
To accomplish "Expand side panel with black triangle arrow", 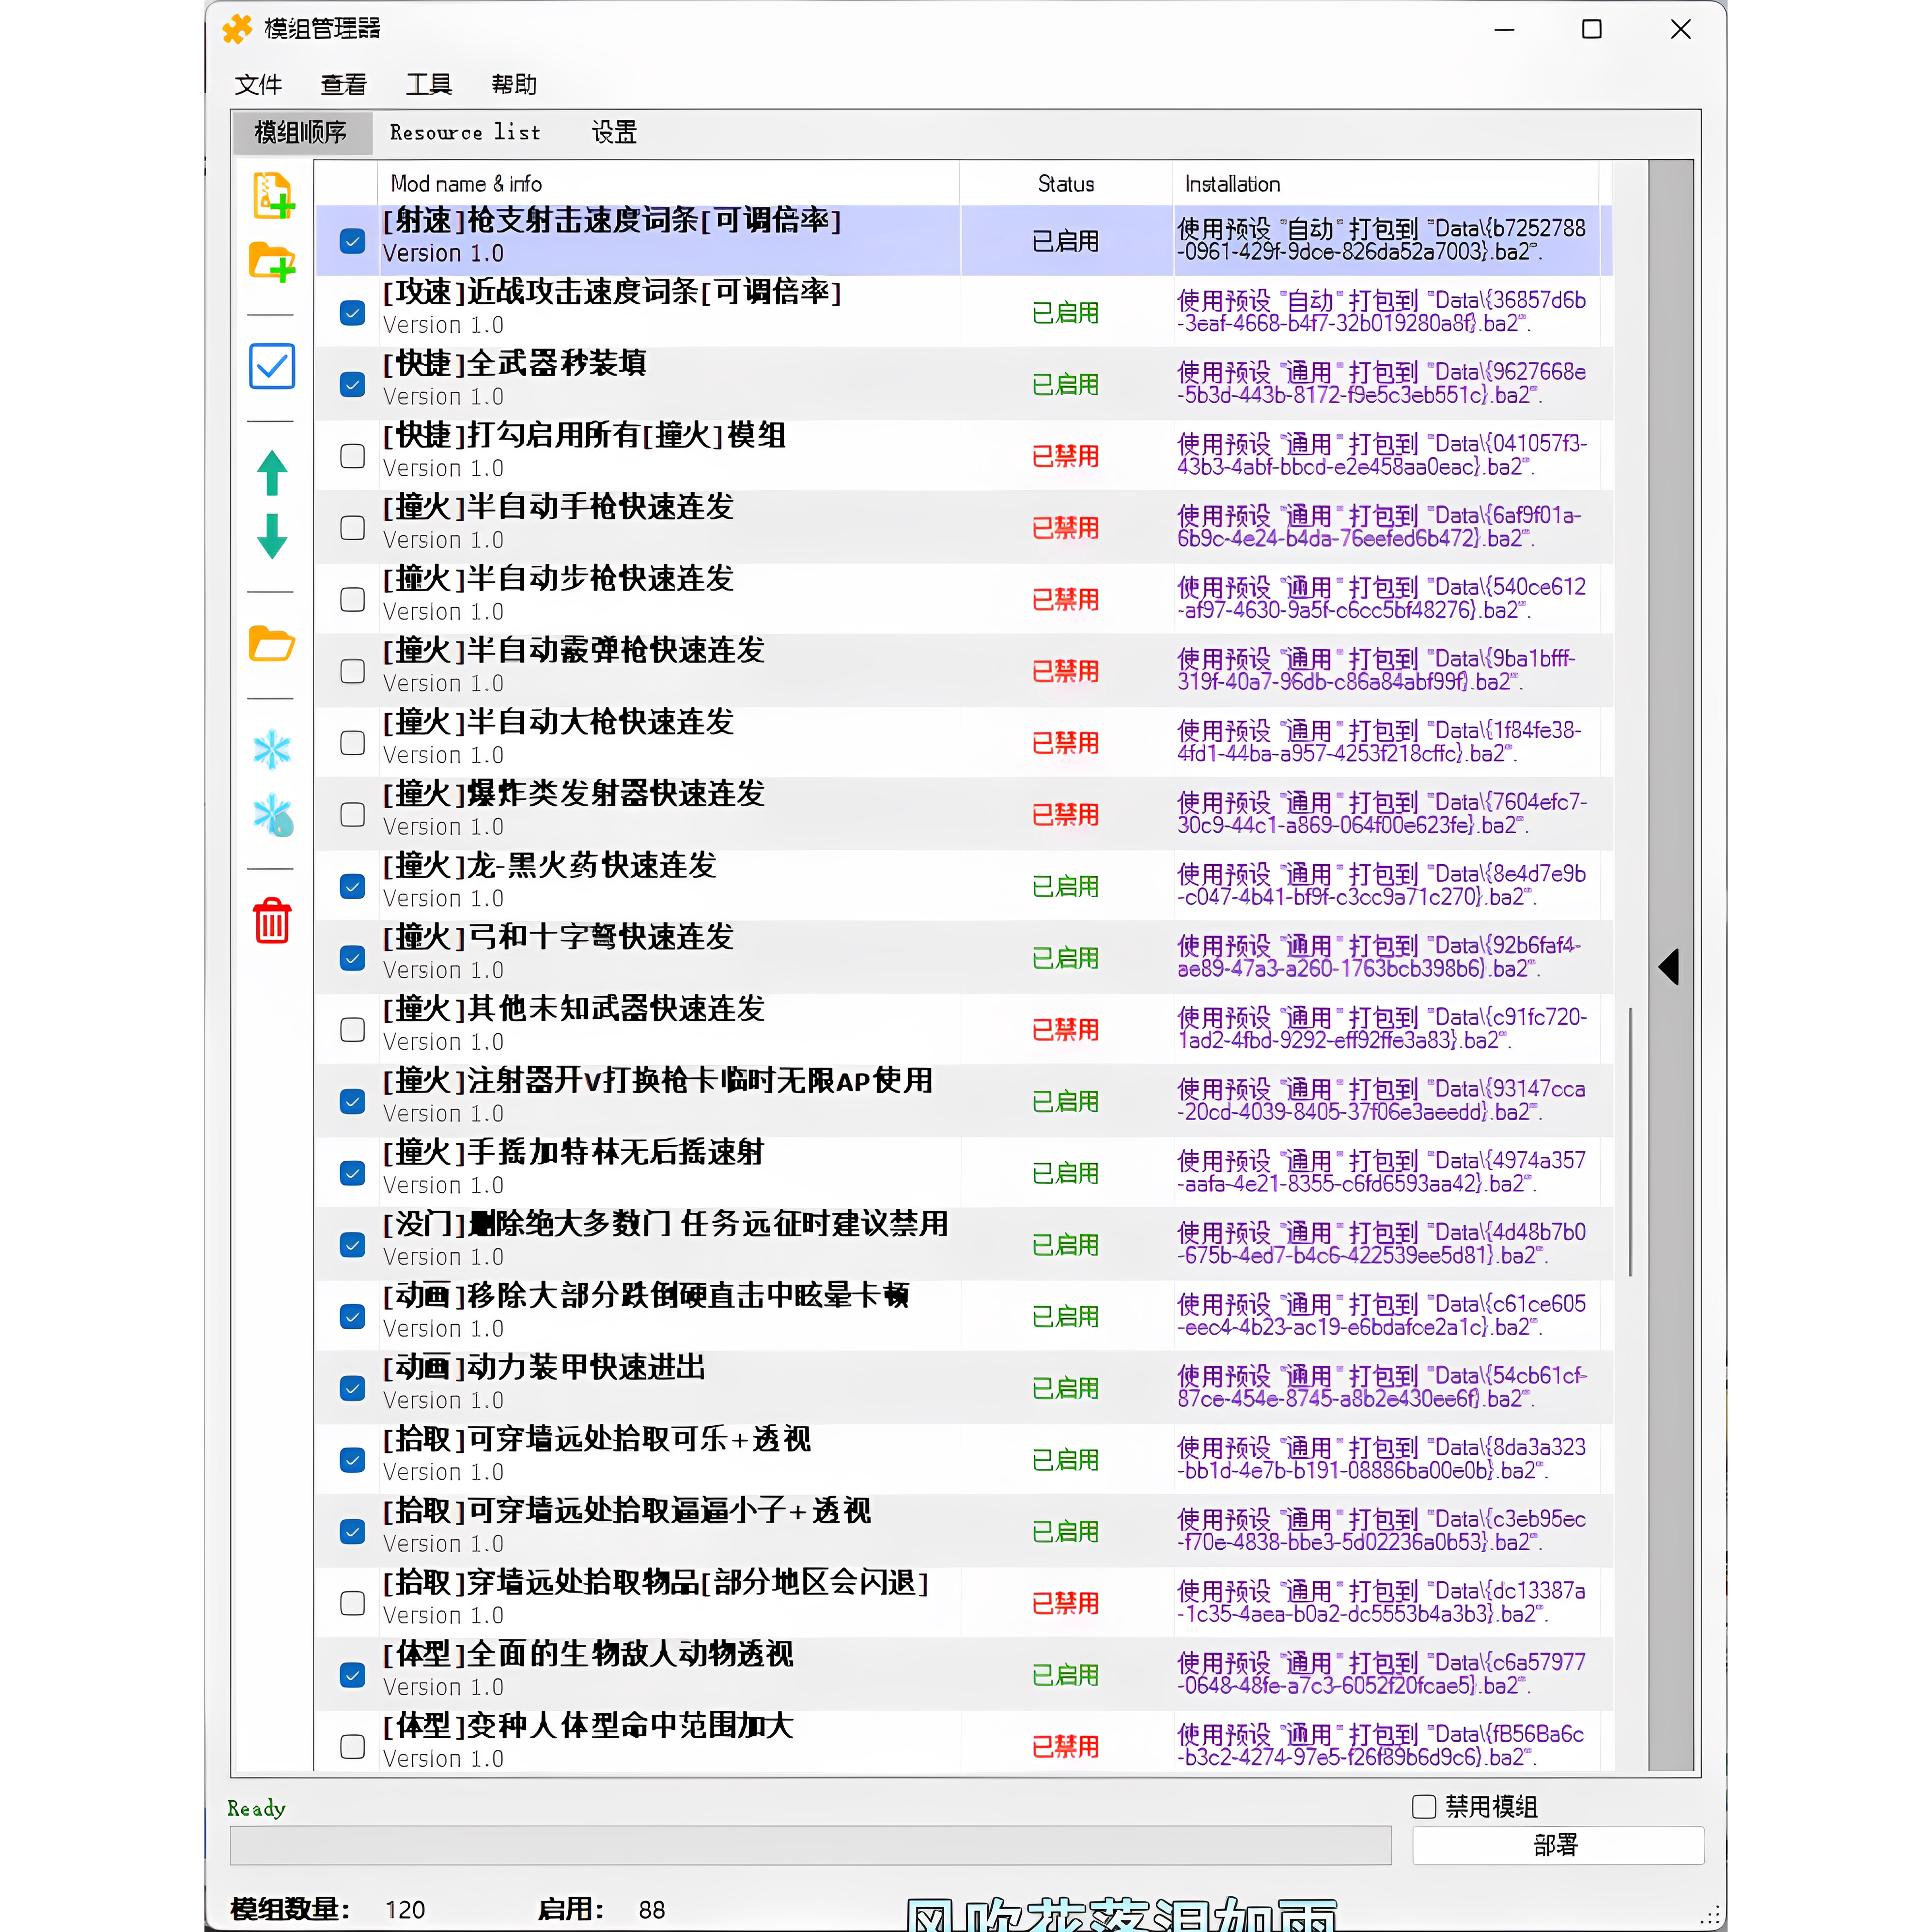I will [x=1668, y=966].
